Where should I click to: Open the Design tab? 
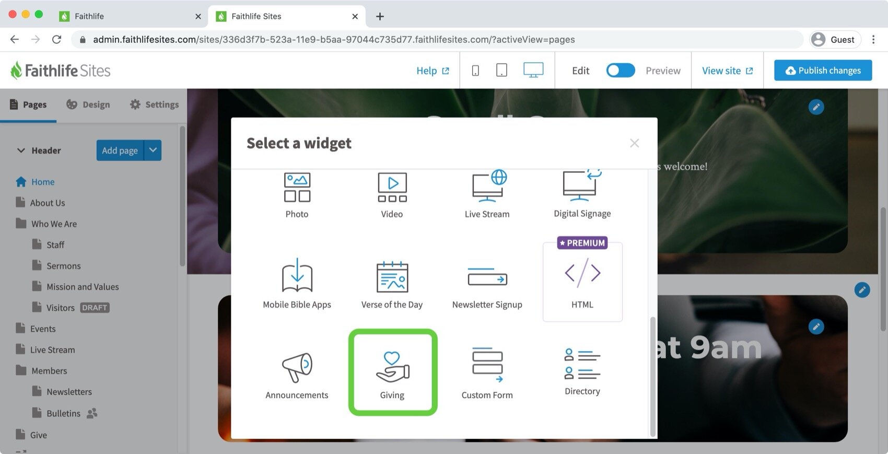pyautogui.click(x=88, y=104)
